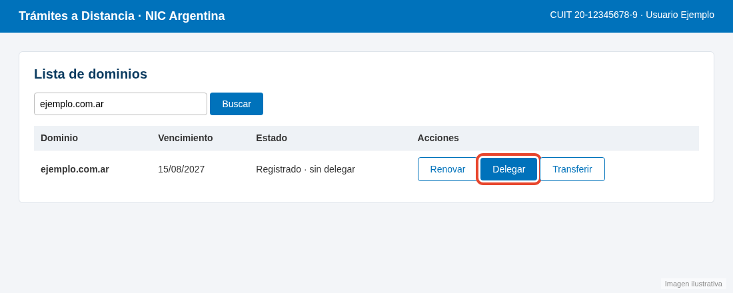Screen dimensions: 733x293
Task: Click the status 'Registrado · sin delegar'
Action: point(305,169)
